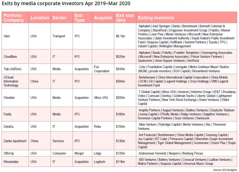Screen dimensions: 239x172
Task: Click the Location column header
Action: click(x=40, y=18)
